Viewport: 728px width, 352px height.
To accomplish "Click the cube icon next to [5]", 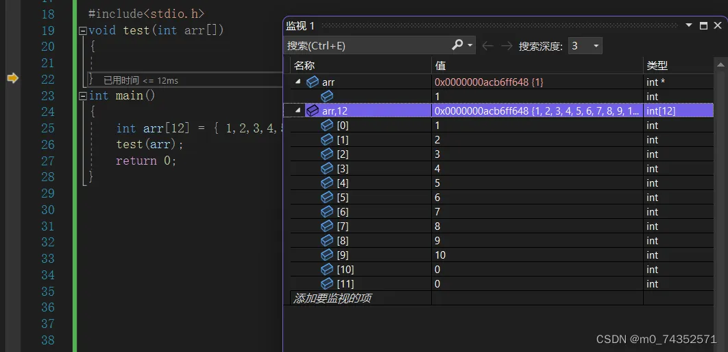I will pos(327,197).
